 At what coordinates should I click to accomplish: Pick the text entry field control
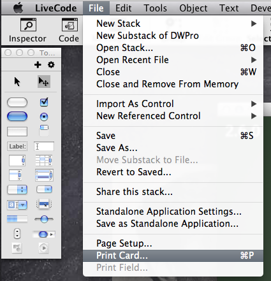pos(44,147)
